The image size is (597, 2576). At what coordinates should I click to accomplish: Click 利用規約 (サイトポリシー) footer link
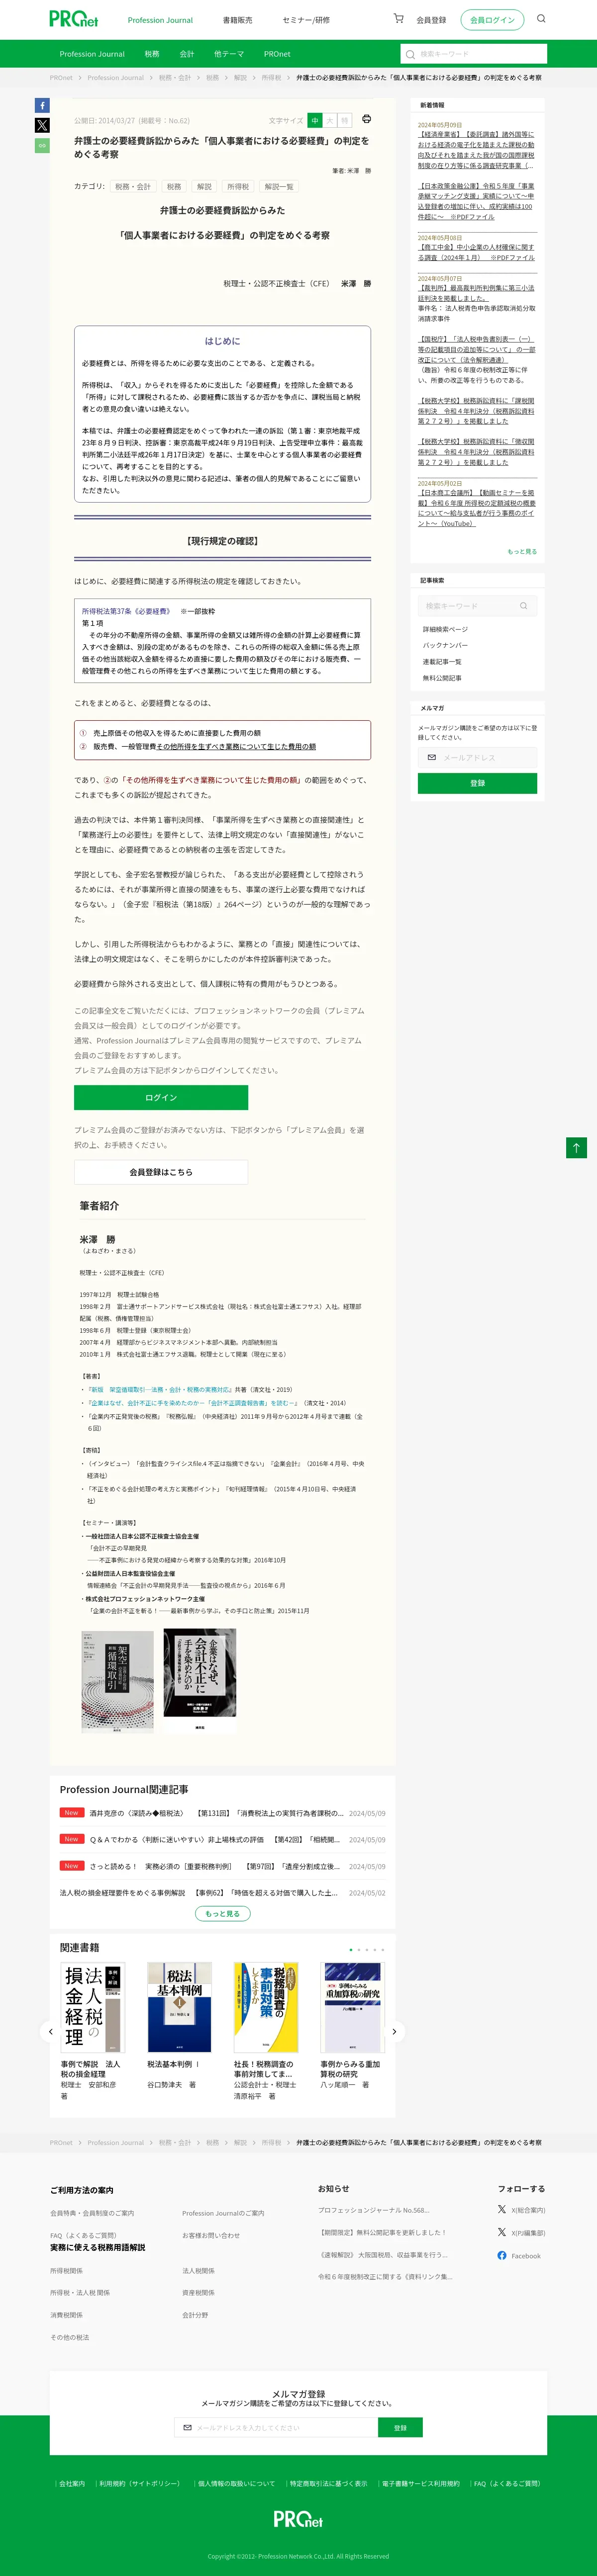click(x=139, y=2483)
